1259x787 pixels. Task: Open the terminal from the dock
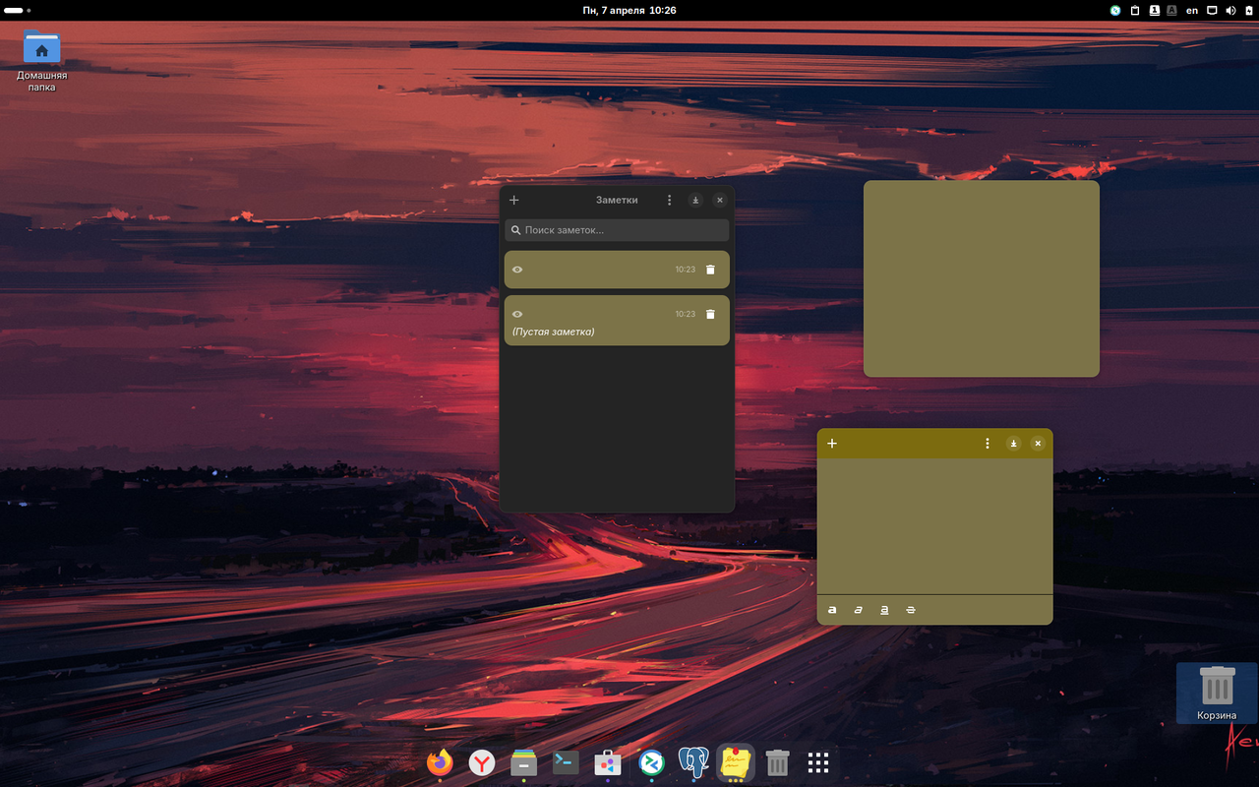pyautogui.click(x=566, y=762)
